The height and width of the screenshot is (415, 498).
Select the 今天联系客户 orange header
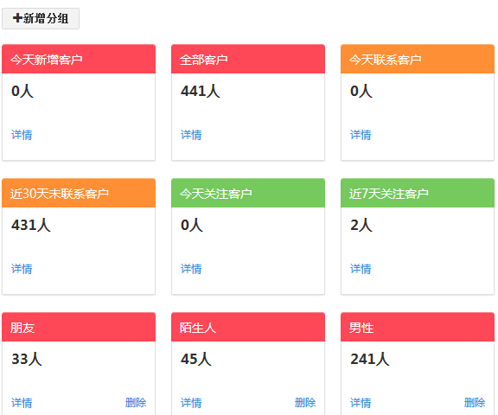coord(418,59)
